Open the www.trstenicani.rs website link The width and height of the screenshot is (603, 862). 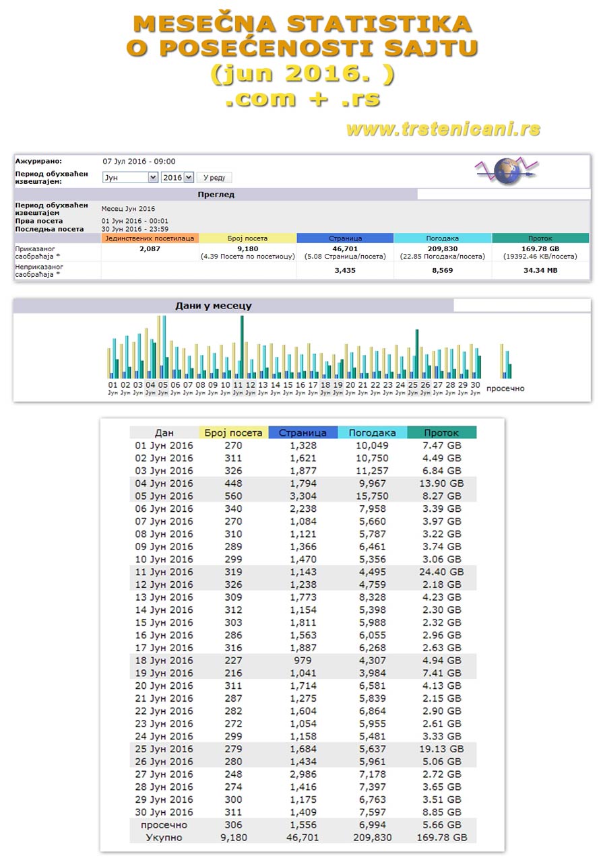[x=443, y=129]
